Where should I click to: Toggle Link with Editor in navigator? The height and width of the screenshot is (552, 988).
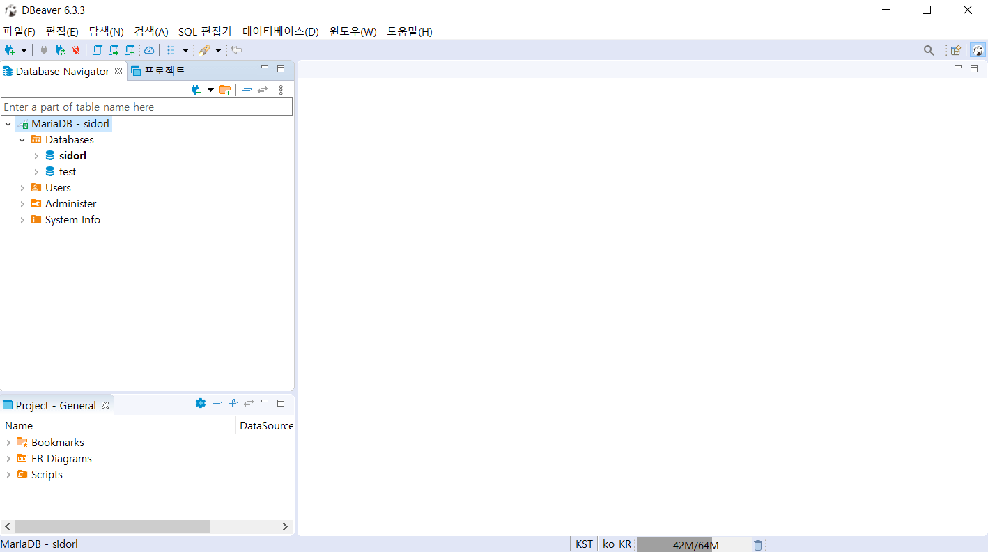[x=263, y=90]
